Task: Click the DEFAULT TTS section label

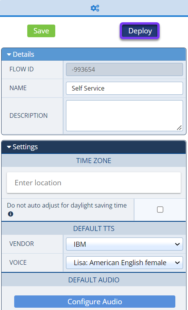Action: [94, 229]
